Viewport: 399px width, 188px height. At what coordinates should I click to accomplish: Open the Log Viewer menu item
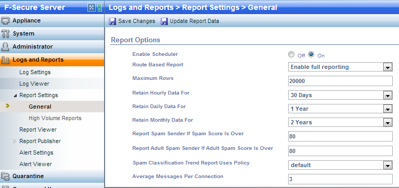(x=35, y=84)
